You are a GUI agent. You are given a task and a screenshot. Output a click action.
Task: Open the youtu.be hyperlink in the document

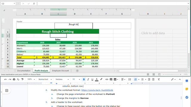[x=97, y=90]
